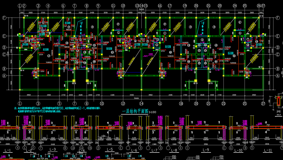
Task: Select the 2100 span dimension in L-1 detail
Action: coord(8,144)
